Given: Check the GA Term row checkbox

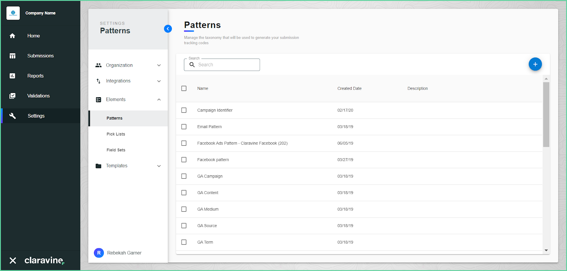Looking at the screenshot, I should click(x=184, y=242).
